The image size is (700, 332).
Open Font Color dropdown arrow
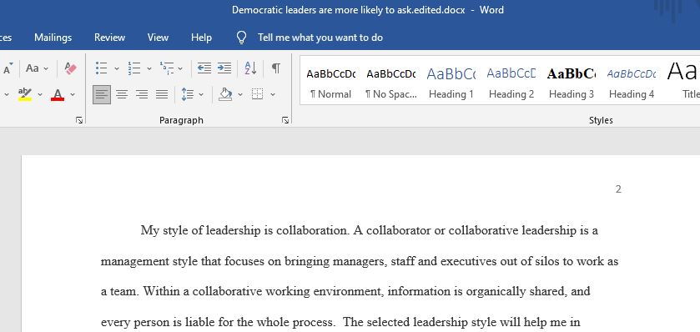[73, 94]
